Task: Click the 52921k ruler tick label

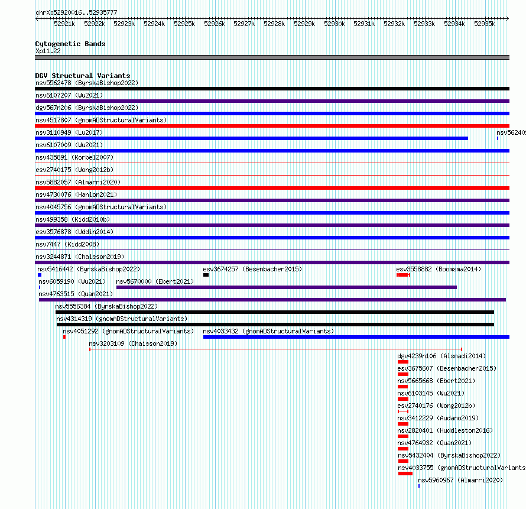Action: (64, 24)
